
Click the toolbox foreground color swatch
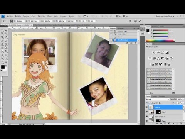click(3, 67)
